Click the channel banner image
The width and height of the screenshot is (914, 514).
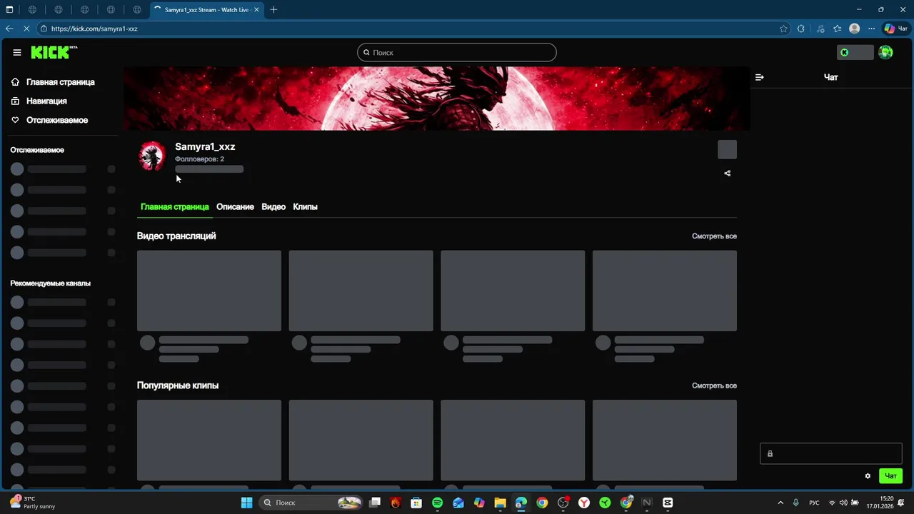436,99
